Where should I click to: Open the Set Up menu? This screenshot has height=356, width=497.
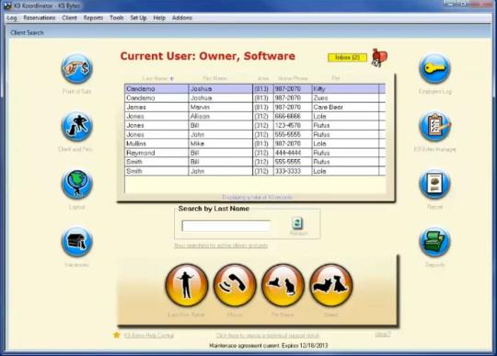coord(138,17)
